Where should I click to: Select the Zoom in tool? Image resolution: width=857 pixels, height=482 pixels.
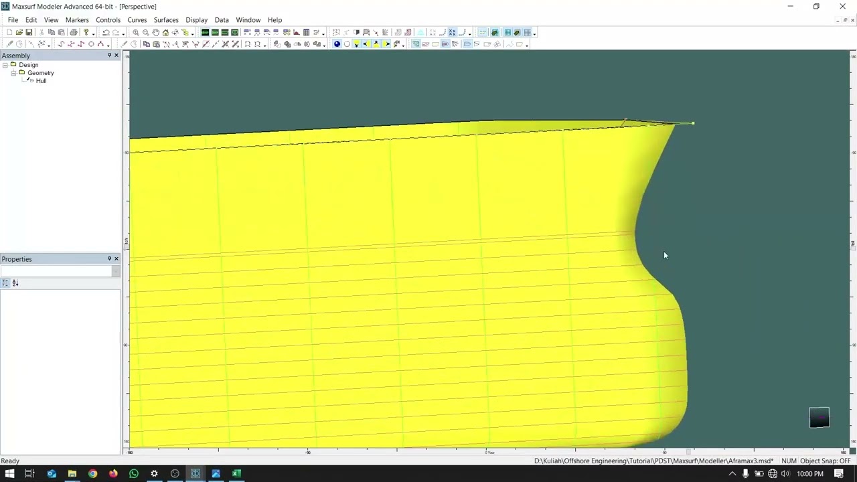pyautogui.click(x=136, y=32)
